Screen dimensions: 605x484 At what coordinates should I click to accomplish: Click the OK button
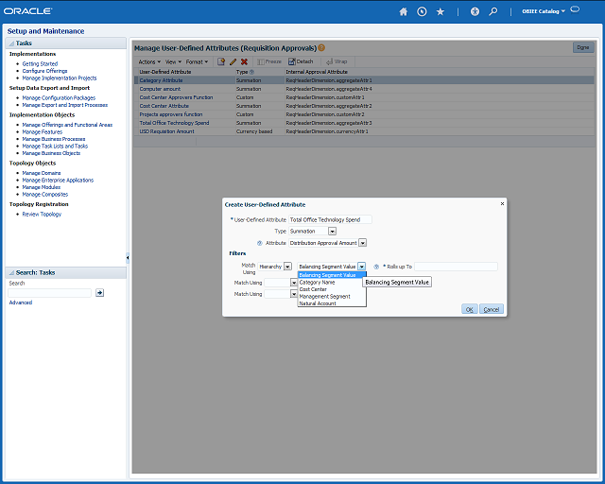click(470, 309)
